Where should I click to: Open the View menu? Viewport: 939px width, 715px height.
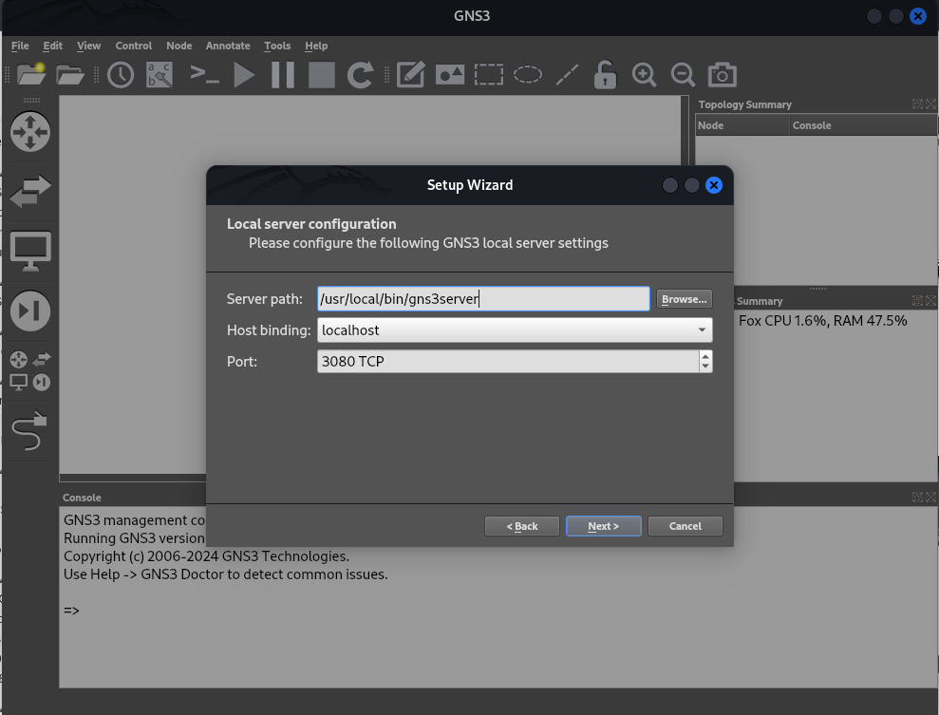88,46
